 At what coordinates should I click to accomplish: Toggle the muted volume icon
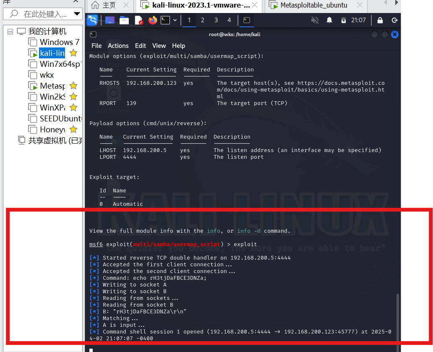point(315,20)
